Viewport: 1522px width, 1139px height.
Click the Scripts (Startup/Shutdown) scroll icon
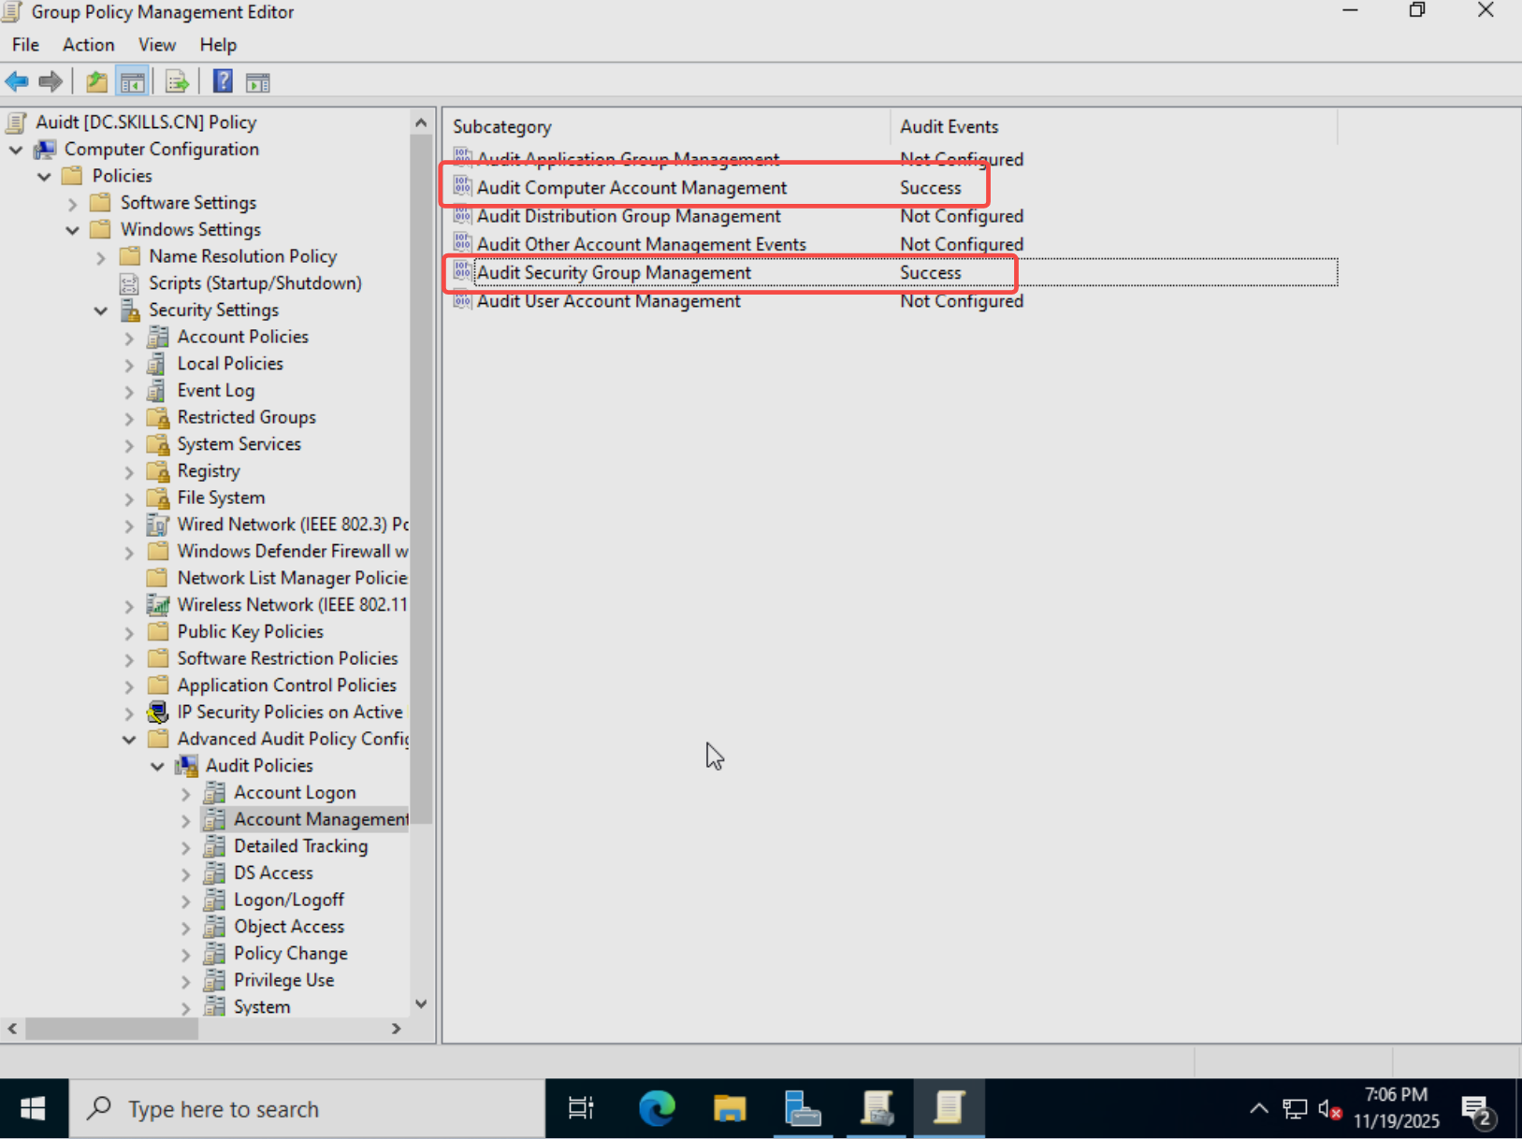coord(130,283)
